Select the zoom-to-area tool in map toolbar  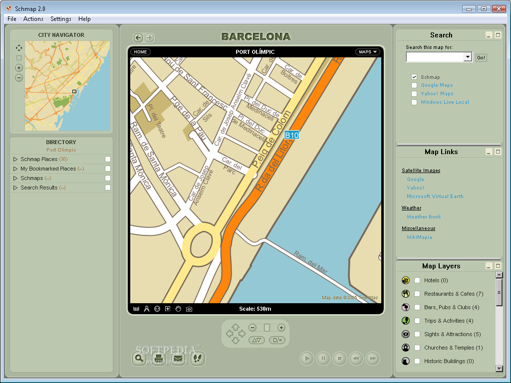point(168,309)
